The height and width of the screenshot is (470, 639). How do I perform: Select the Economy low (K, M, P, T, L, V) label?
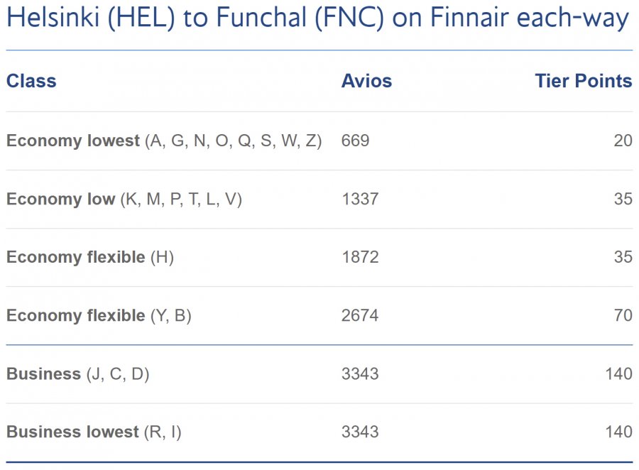[x=124, y=200]
